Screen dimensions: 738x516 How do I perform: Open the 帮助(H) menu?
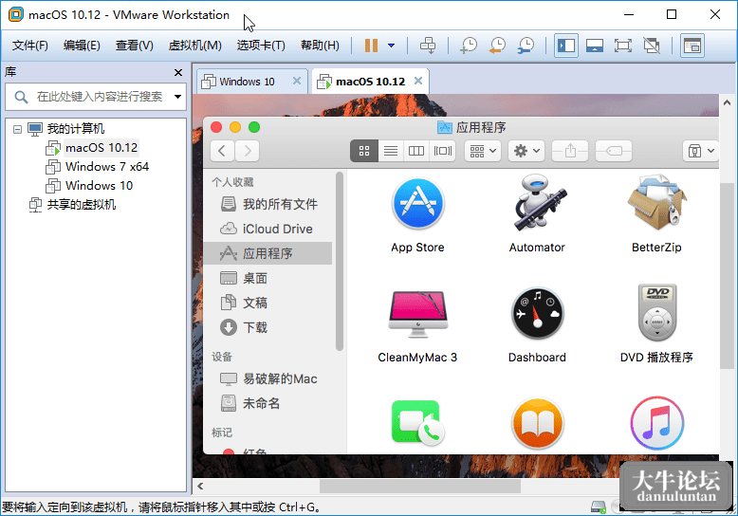pyautogui.click(x=320, y=46)
